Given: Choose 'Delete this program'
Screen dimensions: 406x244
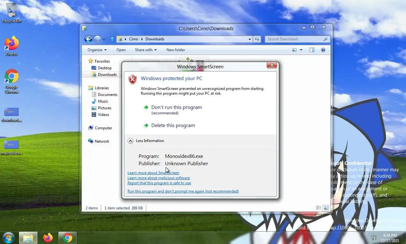Looking at the screenshot, I should [169, 125].
